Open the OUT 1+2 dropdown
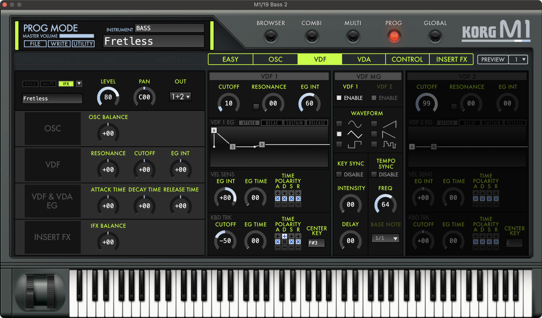The width and height of the screenshot is (542, 318). coord(180,97)
